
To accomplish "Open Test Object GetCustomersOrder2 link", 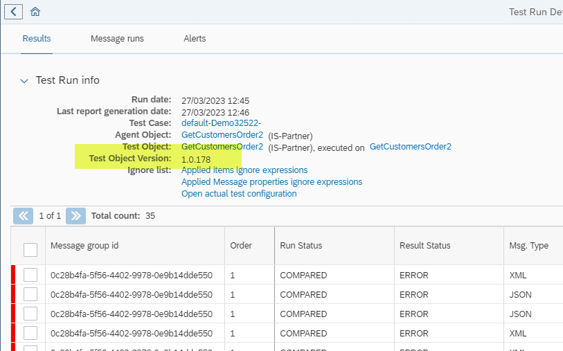I will coord(222,147).
